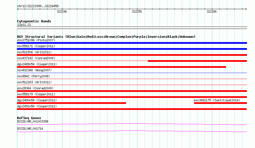Click the 12p11.21 band label
Viewport: 255px width, 148px height.
click(24, 25)
